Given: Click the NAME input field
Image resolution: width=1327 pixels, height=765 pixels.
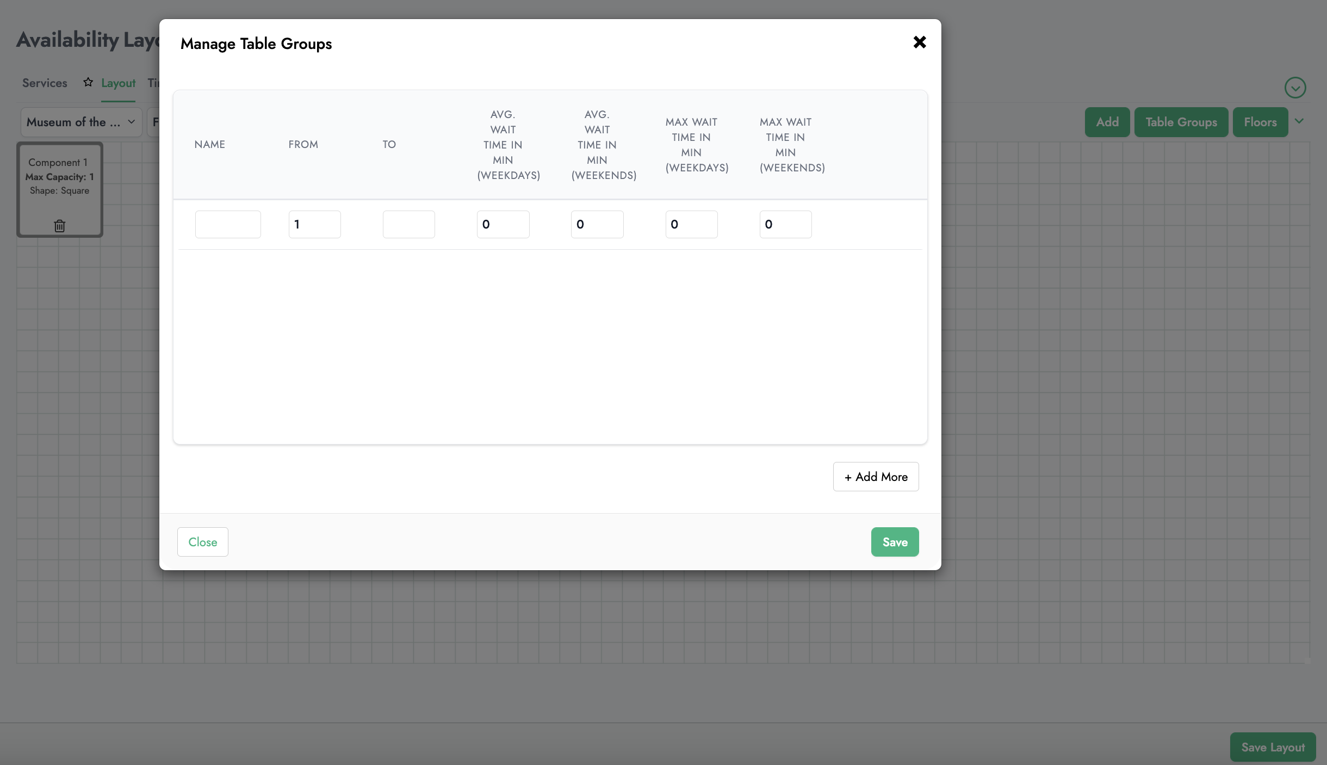Looking at the screenshot, I should (x=227, y=224).
